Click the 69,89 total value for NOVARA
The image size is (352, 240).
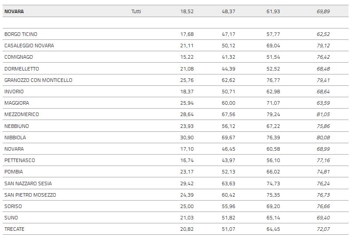pyautogui.click(x=323, y=11)
